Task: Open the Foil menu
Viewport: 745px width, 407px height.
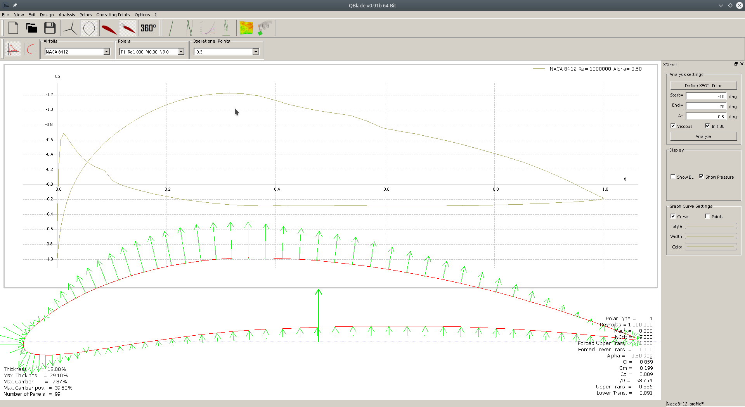Action: point(32,15)
